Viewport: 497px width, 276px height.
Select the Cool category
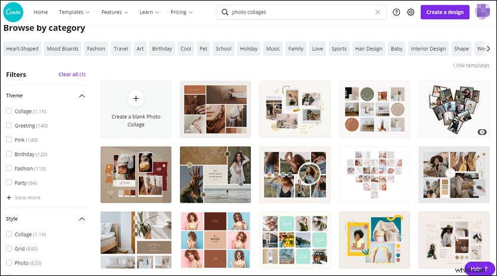coord(186,48)
